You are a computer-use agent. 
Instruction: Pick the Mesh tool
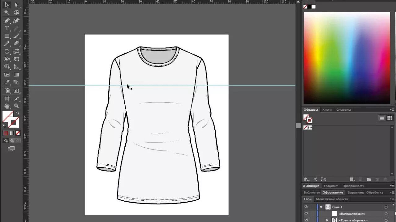7,75
